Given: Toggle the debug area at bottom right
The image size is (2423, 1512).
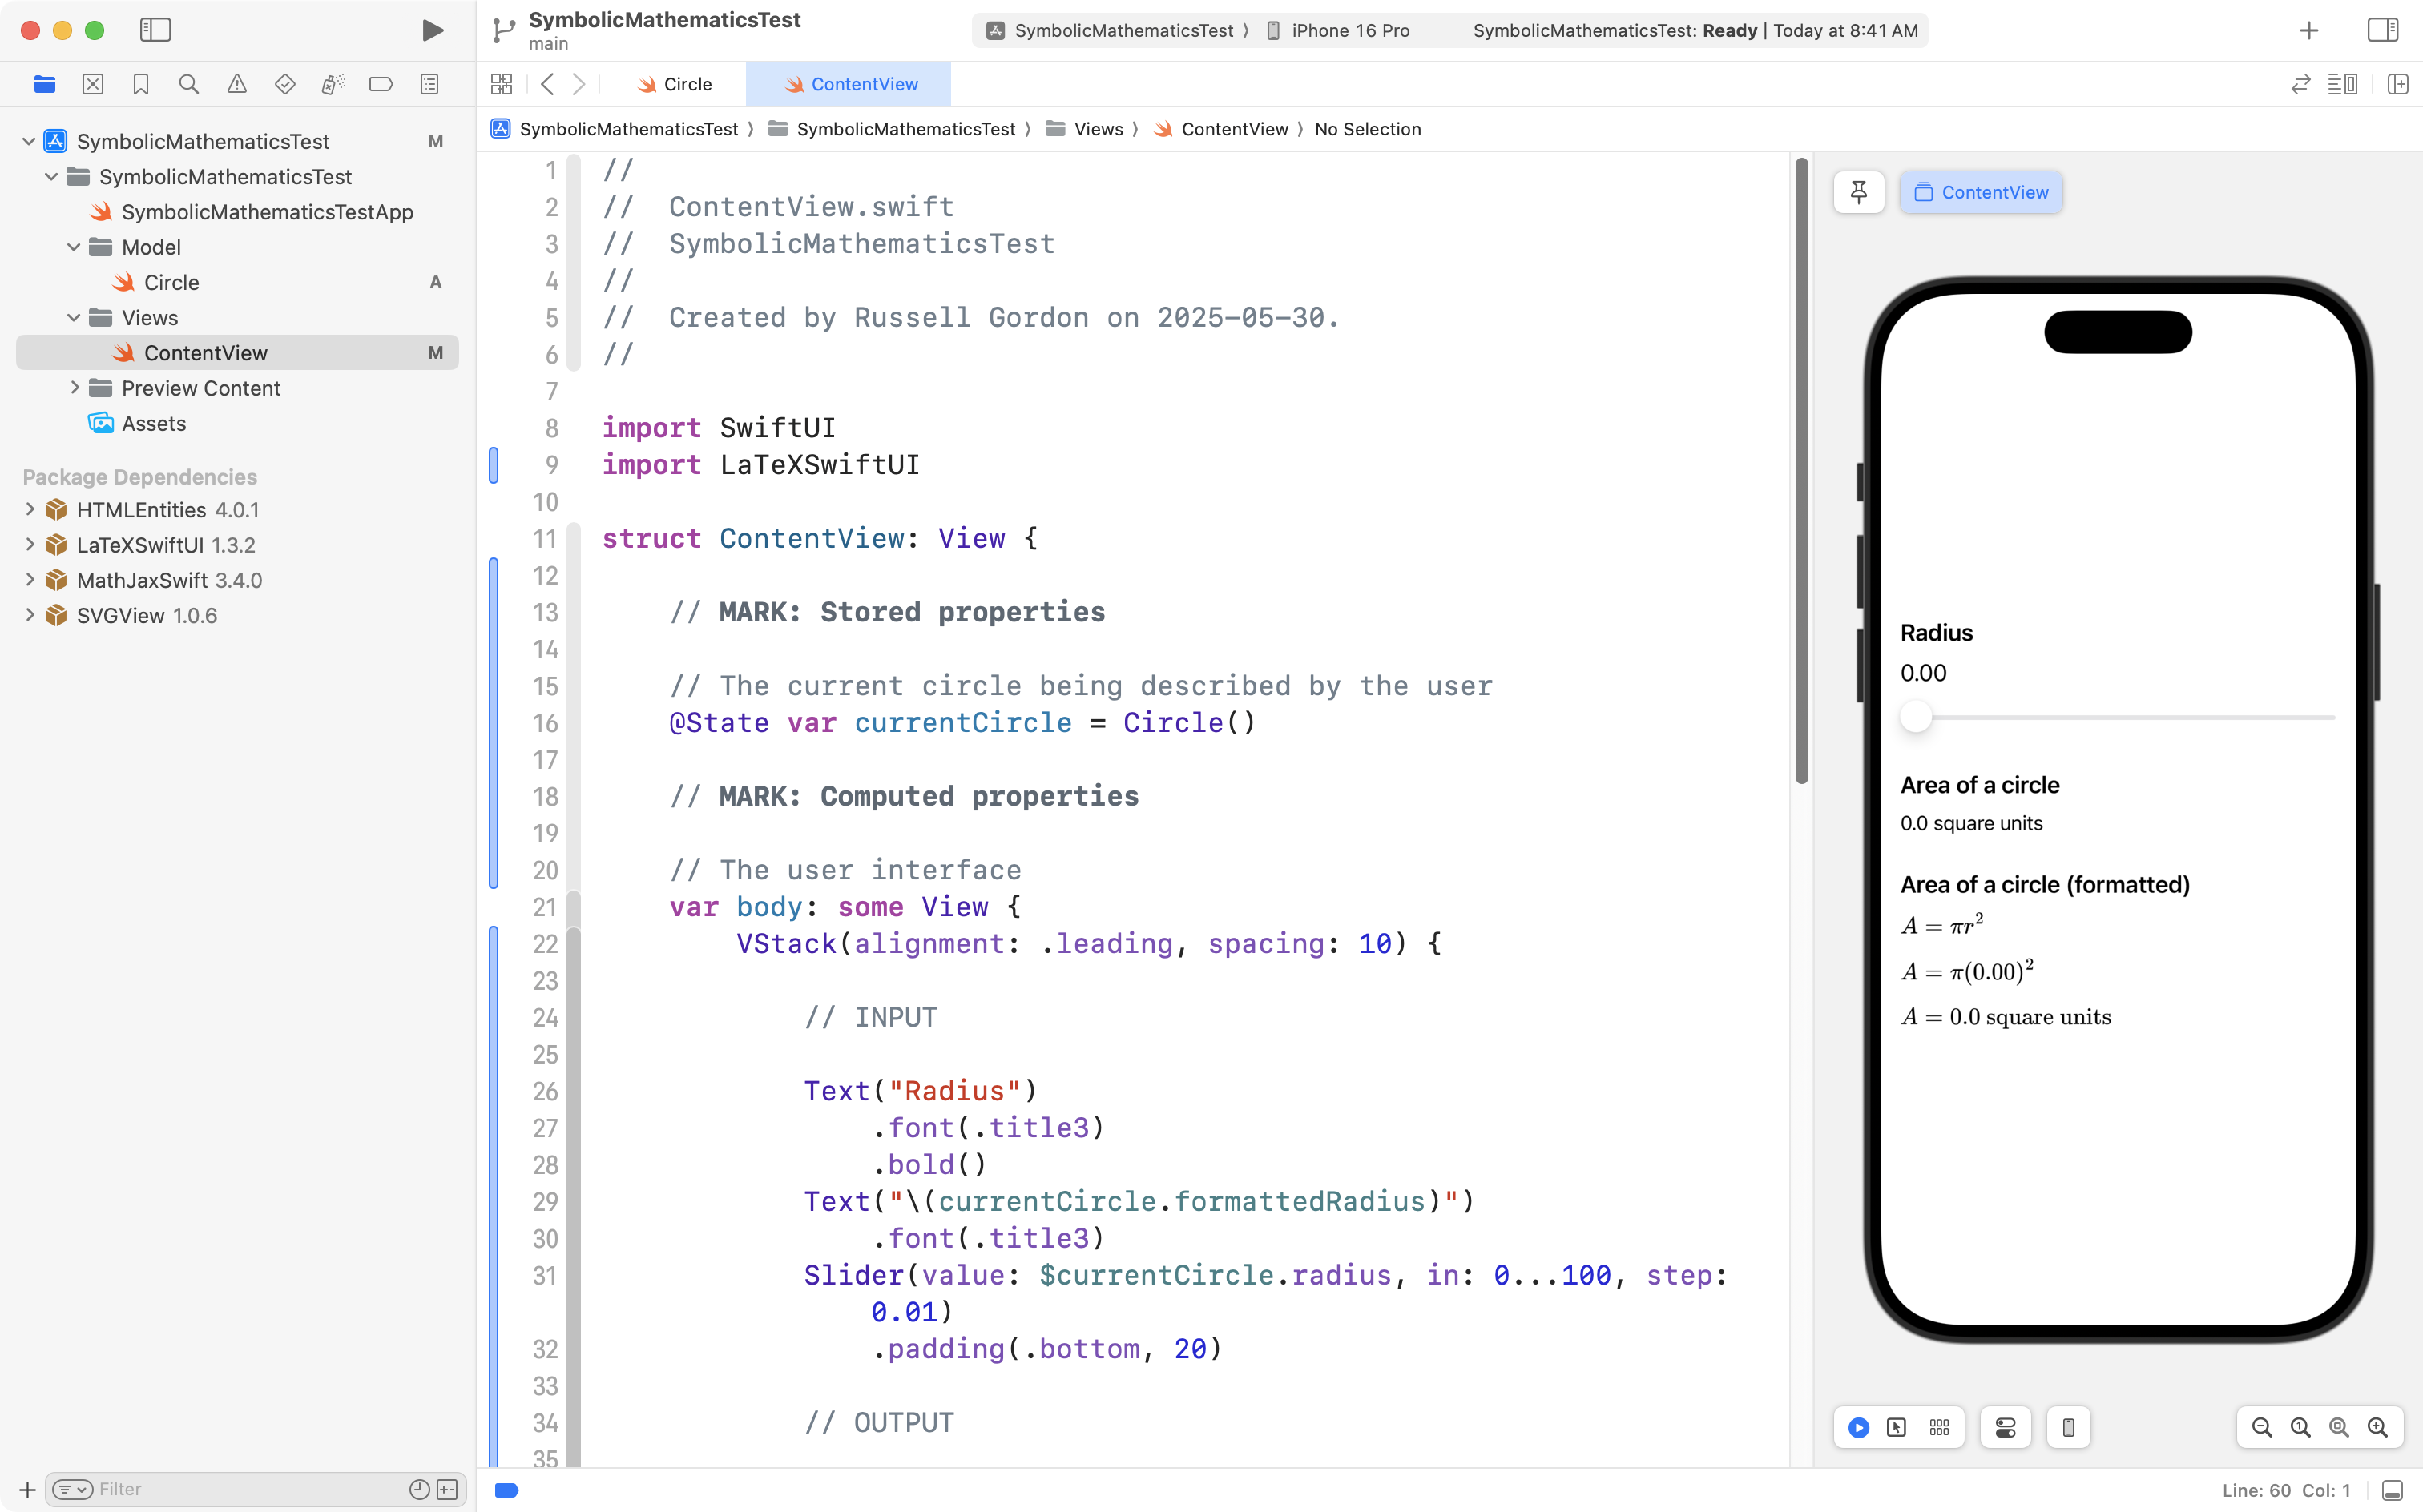Looking at the screenshot, I should [2392, 1490].
